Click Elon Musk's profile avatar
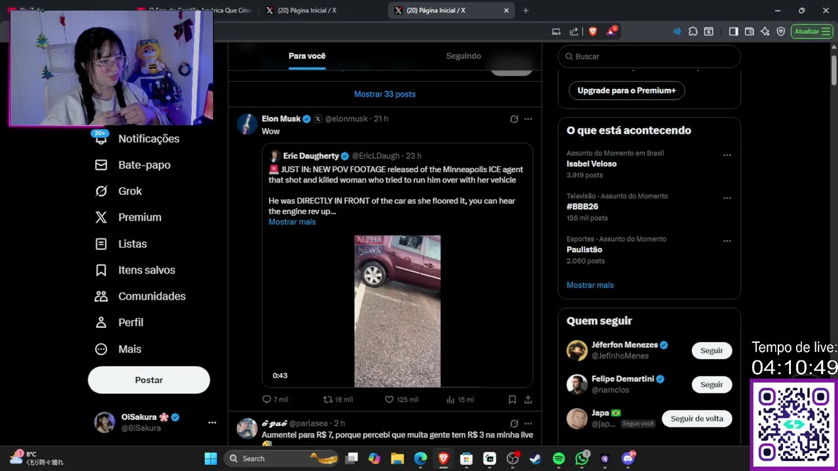This screenshot has width=838, height=471. point(247,124)
